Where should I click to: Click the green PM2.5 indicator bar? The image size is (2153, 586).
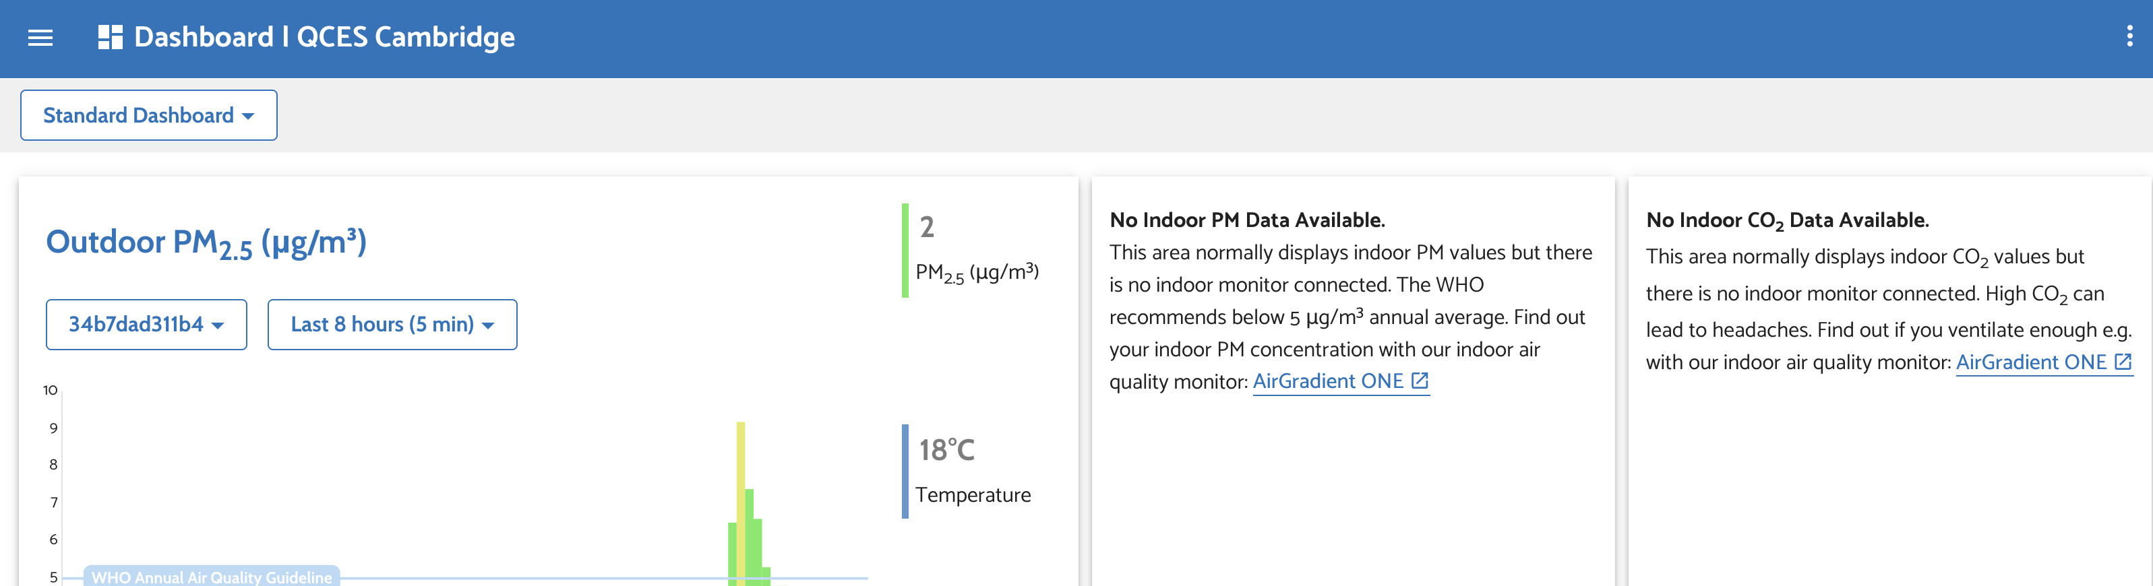point(905,250)
